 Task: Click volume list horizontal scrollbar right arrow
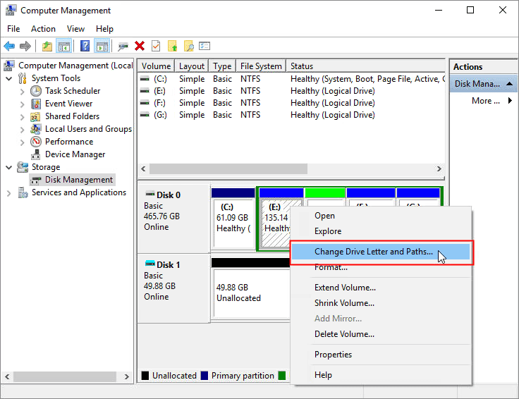[x=439, y=168]
